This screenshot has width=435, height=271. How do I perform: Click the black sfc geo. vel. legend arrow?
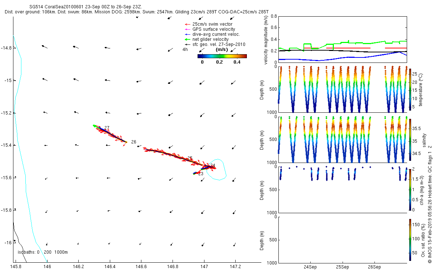pyautogui.click(x=187, y=44)
